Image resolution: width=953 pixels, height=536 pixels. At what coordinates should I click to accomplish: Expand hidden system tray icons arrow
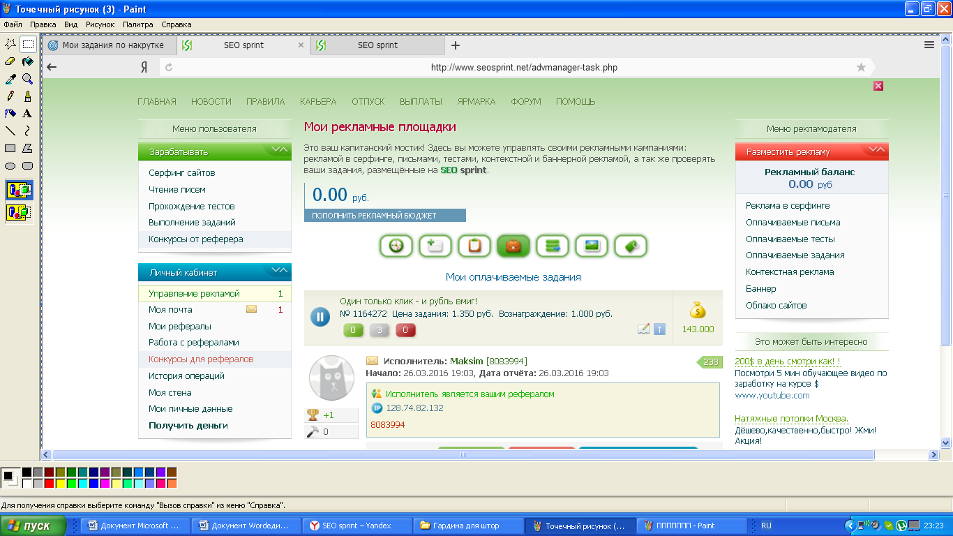tap(850, 526)
